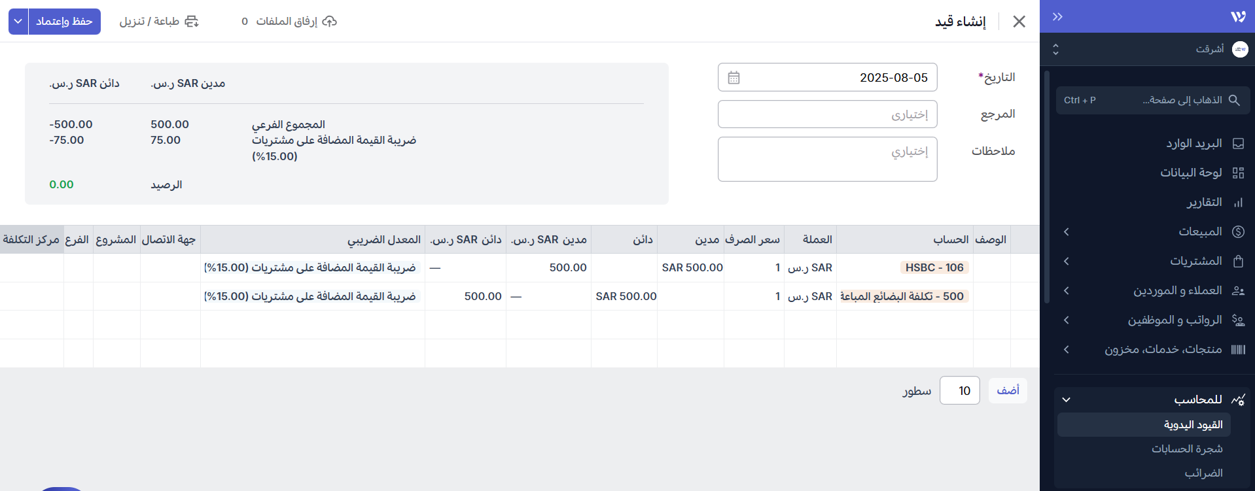1255x491 pixels.
Task: Open the save and approve dropdown arrow
Action: tap(18, 22)
